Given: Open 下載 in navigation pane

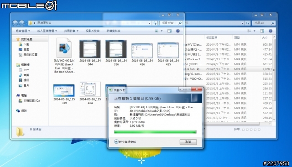Looking at the screenshot, I should coord(26,44).
